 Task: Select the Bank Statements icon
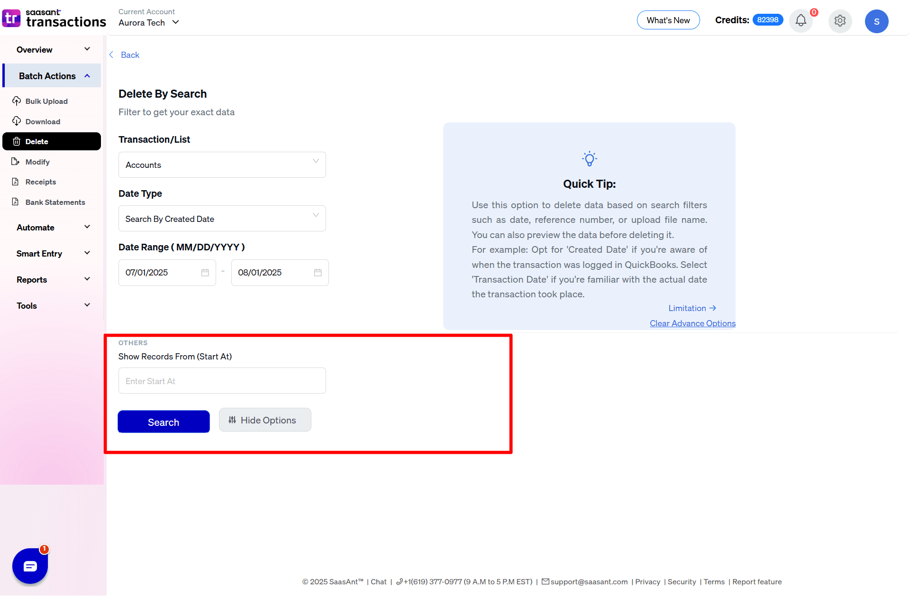17,202
